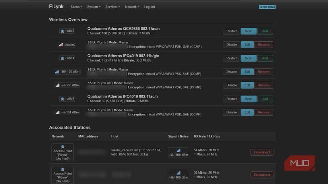
Task: Click Access Point badge for xiaomi_vacuum station
Action: coord(62,152)
